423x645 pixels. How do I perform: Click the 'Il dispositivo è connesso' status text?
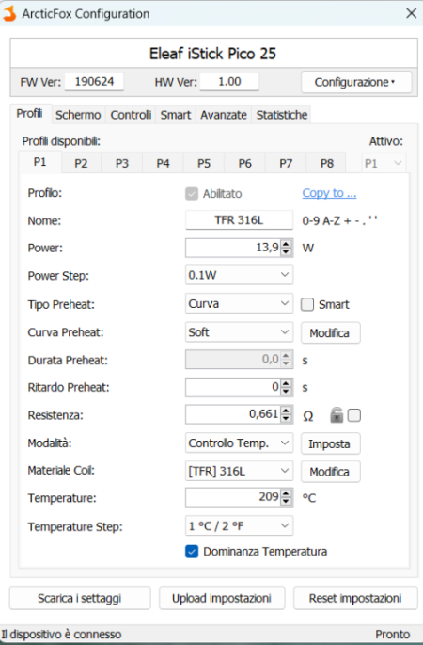pyautogui.click(x=61, y=635)
